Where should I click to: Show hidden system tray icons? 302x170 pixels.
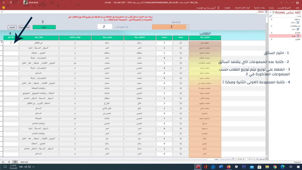(33, 167)
